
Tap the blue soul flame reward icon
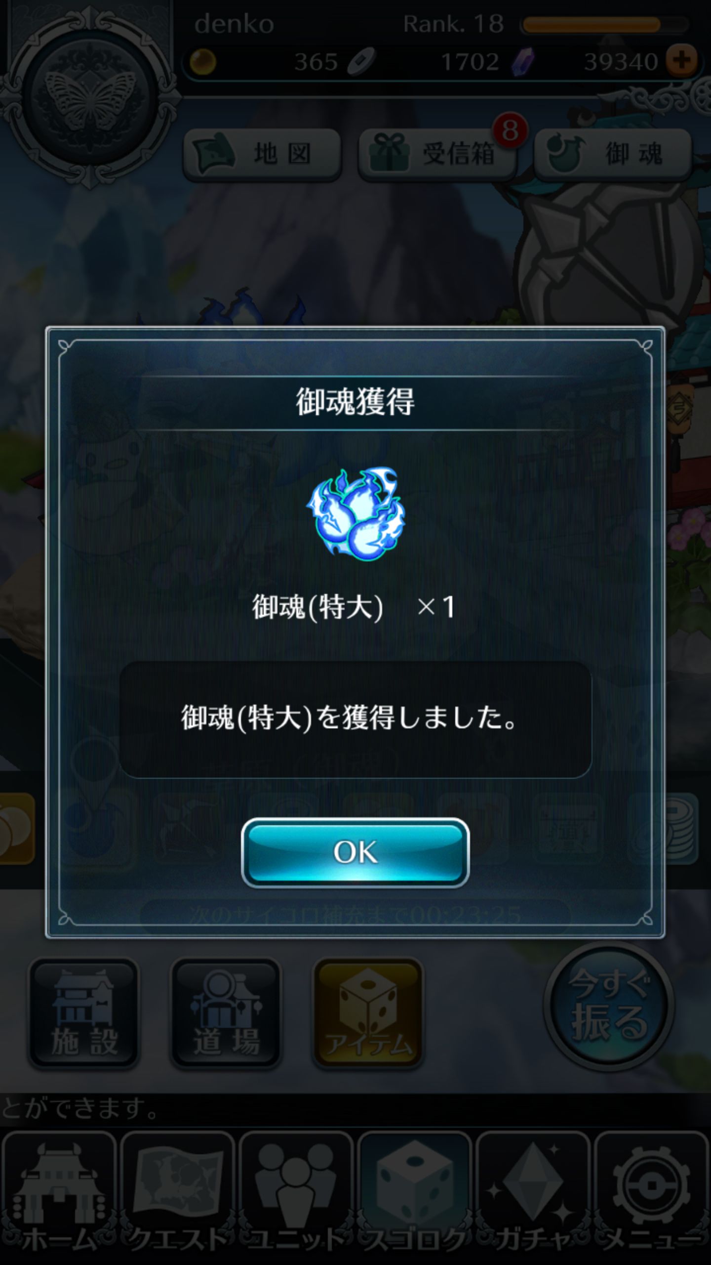[x=356, y=515]
